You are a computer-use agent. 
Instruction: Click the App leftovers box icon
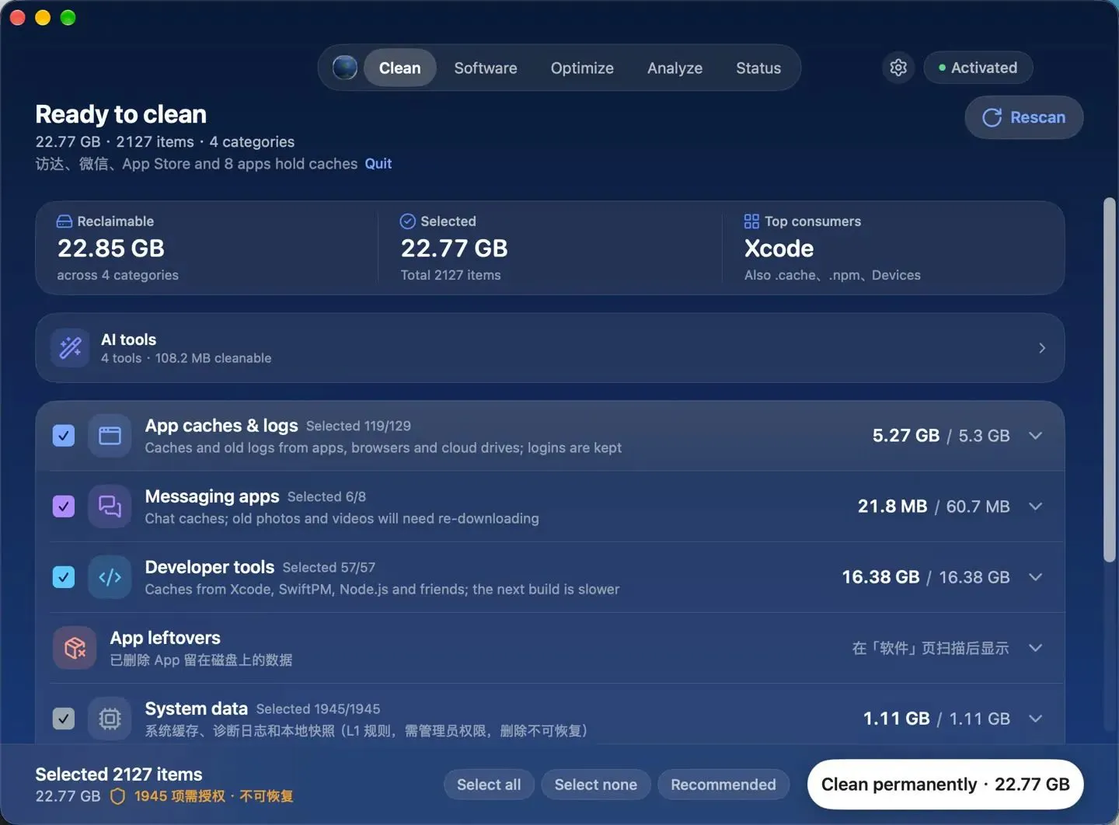[x=75, y=648]
